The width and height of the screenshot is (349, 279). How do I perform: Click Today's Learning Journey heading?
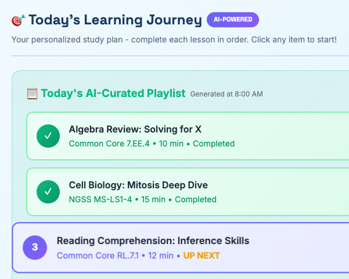coord(115,20)
